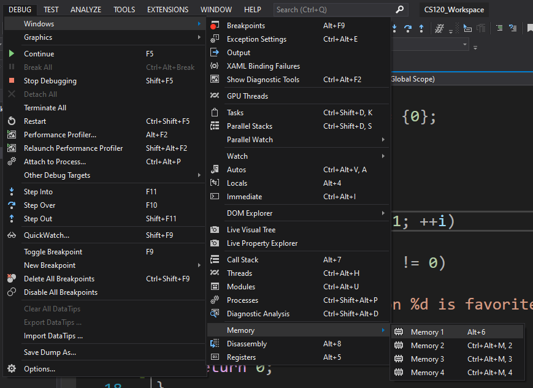
Task: Click the XAML Binding Failures icon
Action: [215, 66]
